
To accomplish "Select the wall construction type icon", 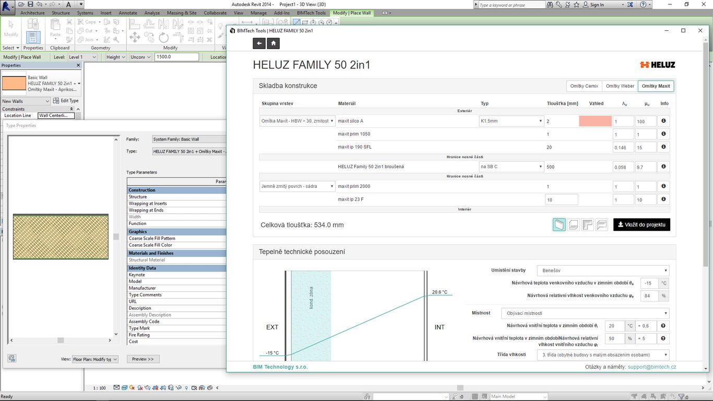I will click(559, 225).
